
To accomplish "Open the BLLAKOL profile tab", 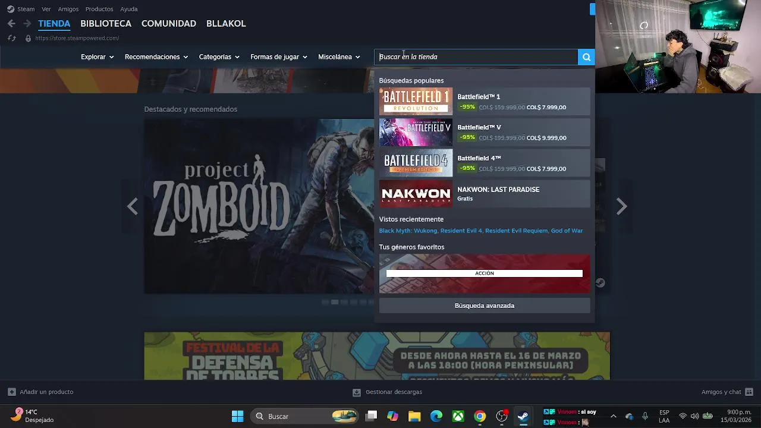I will [226, 24].
